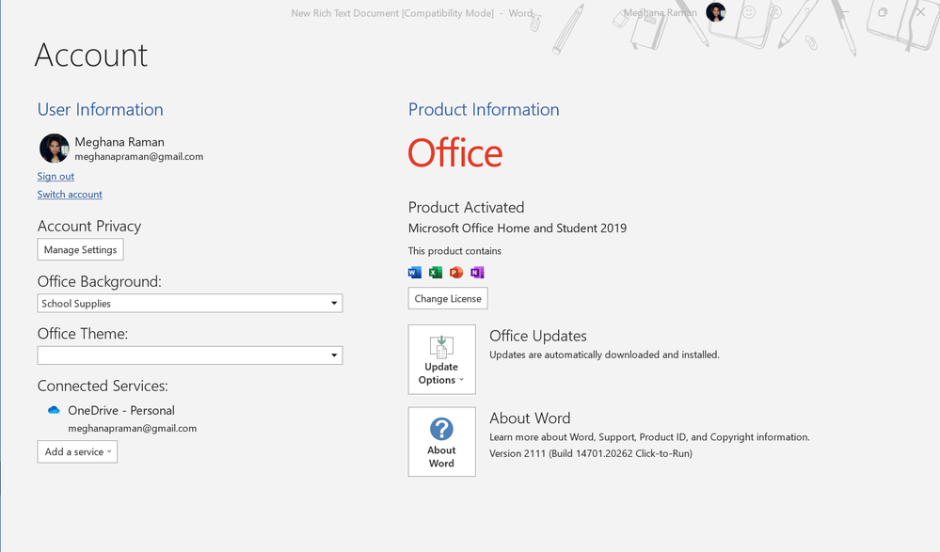The width and height of the screenshot is (940, 552).
Task: Click the About Word heading text
Action: pyautogui.click(x=530, y=418)
